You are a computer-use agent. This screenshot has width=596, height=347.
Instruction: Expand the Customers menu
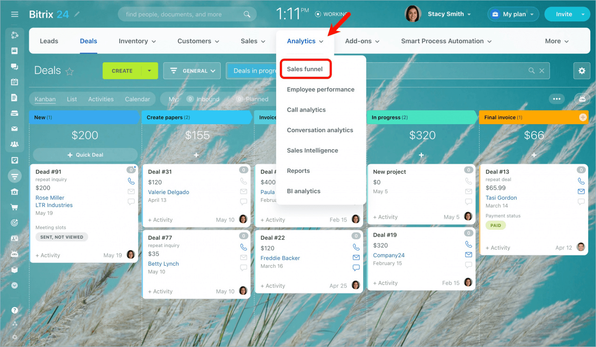tap(198, 41)
